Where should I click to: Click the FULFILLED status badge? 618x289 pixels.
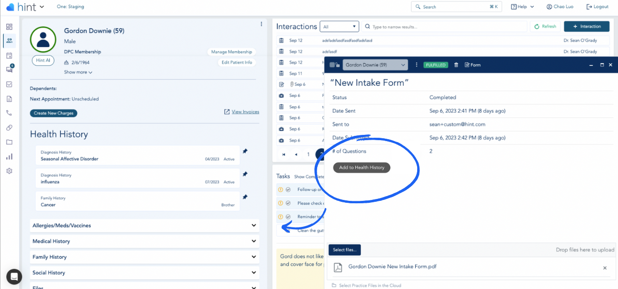(435, 65)
